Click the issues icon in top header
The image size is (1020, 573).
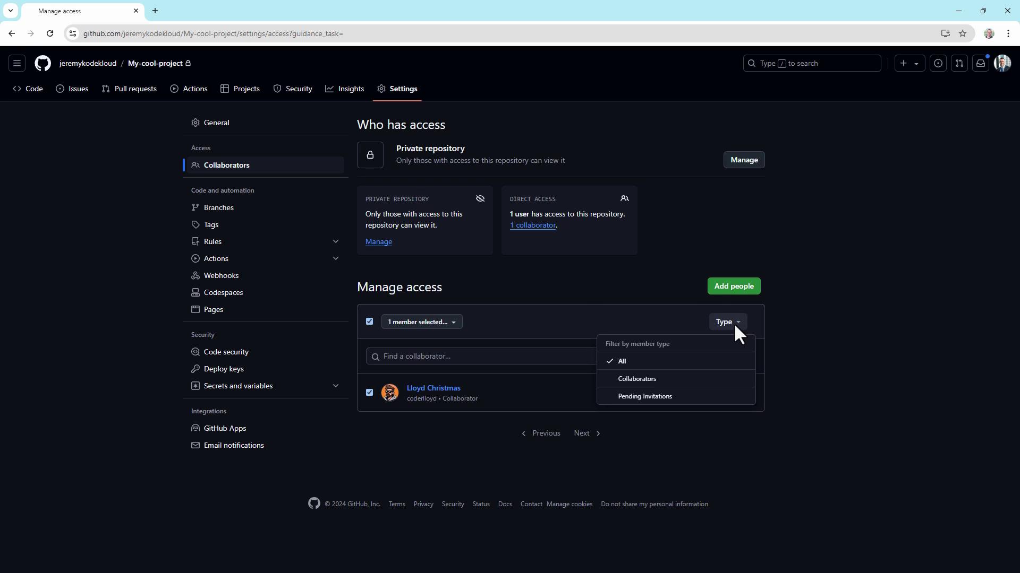[938, 63]
